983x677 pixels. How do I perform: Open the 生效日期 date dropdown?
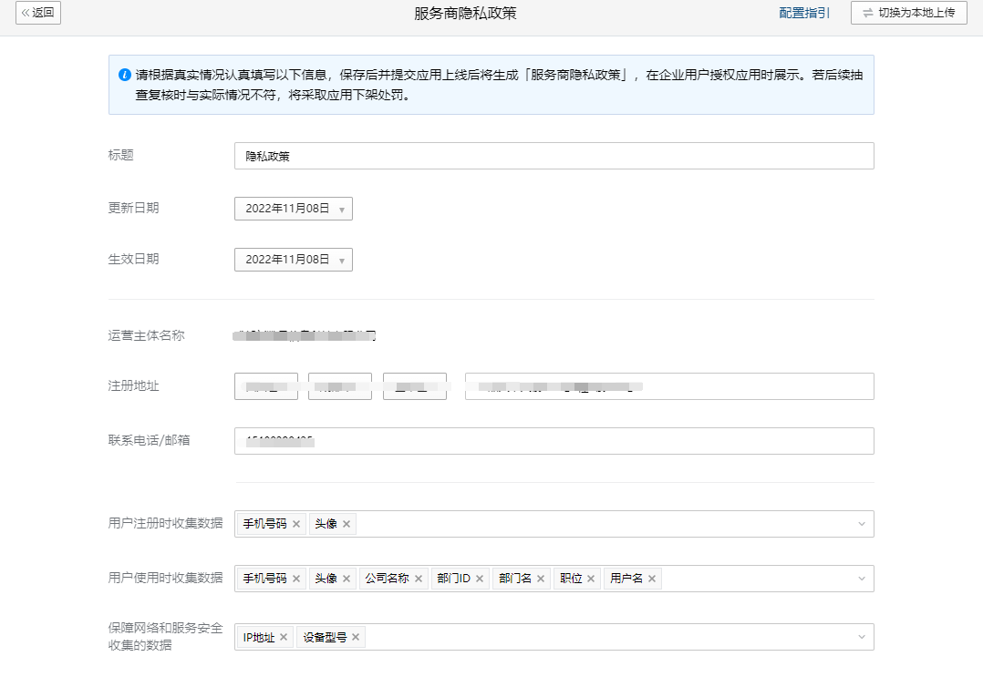[293, 260]
